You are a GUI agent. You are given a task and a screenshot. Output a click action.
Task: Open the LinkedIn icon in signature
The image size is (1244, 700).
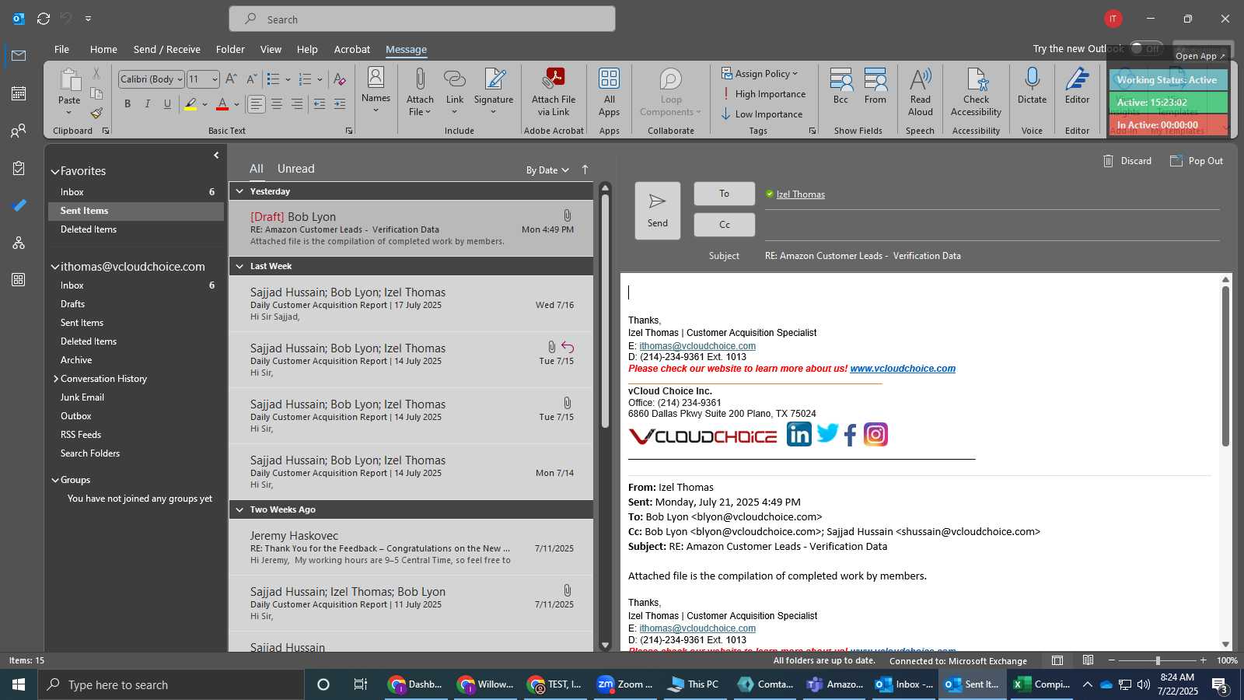[x=798, y=434]
